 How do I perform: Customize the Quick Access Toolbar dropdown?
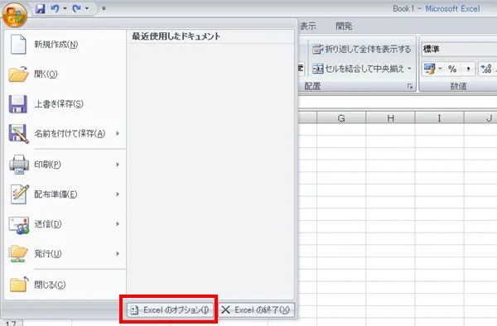point(104,8)
